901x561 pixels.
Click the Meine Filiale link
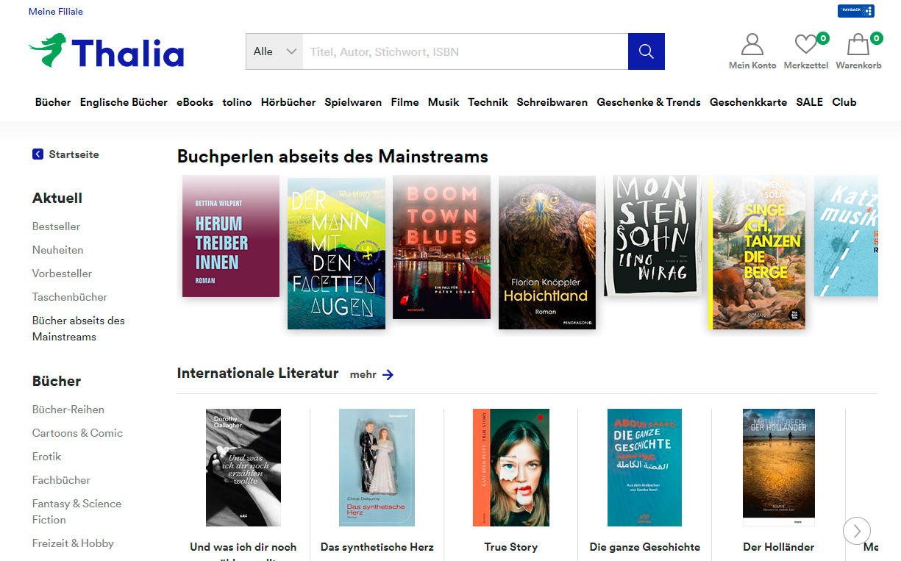(56, 12)
